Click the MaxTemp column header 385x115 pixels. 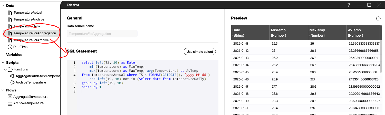click(327, 33)
